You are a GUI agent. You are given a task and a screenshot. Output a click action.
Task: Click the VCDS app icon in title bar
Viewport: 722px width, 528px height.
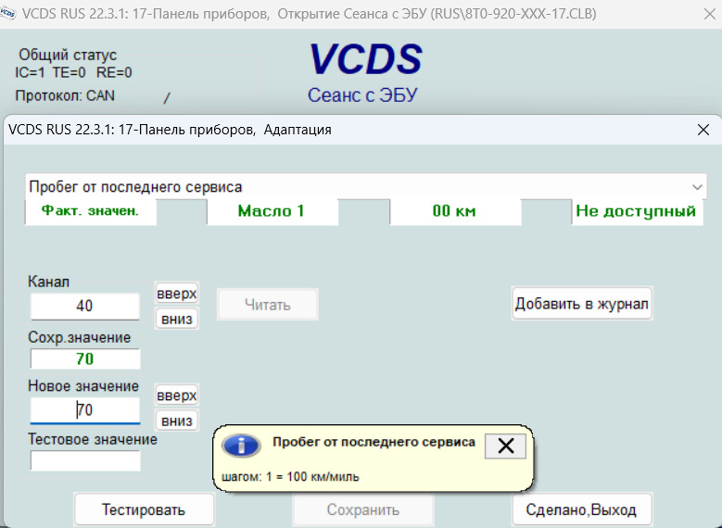pyautogui.click(x=7, y=14)
